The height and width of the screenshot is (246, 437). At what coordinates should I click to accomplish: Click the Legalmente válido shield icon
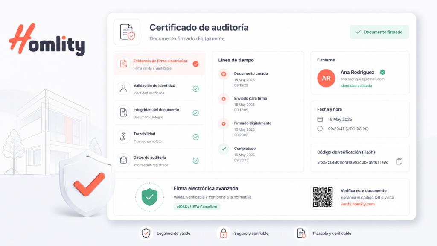click(x=146, y=234)
